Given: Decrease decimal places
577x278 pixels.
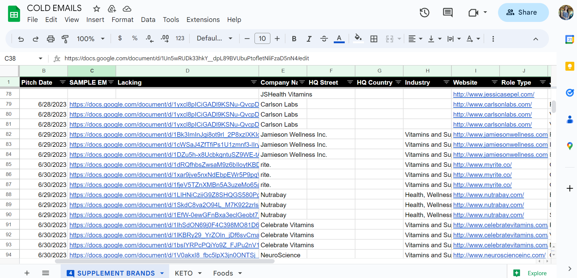Looking at the screenshot, I should click(149, 39).
